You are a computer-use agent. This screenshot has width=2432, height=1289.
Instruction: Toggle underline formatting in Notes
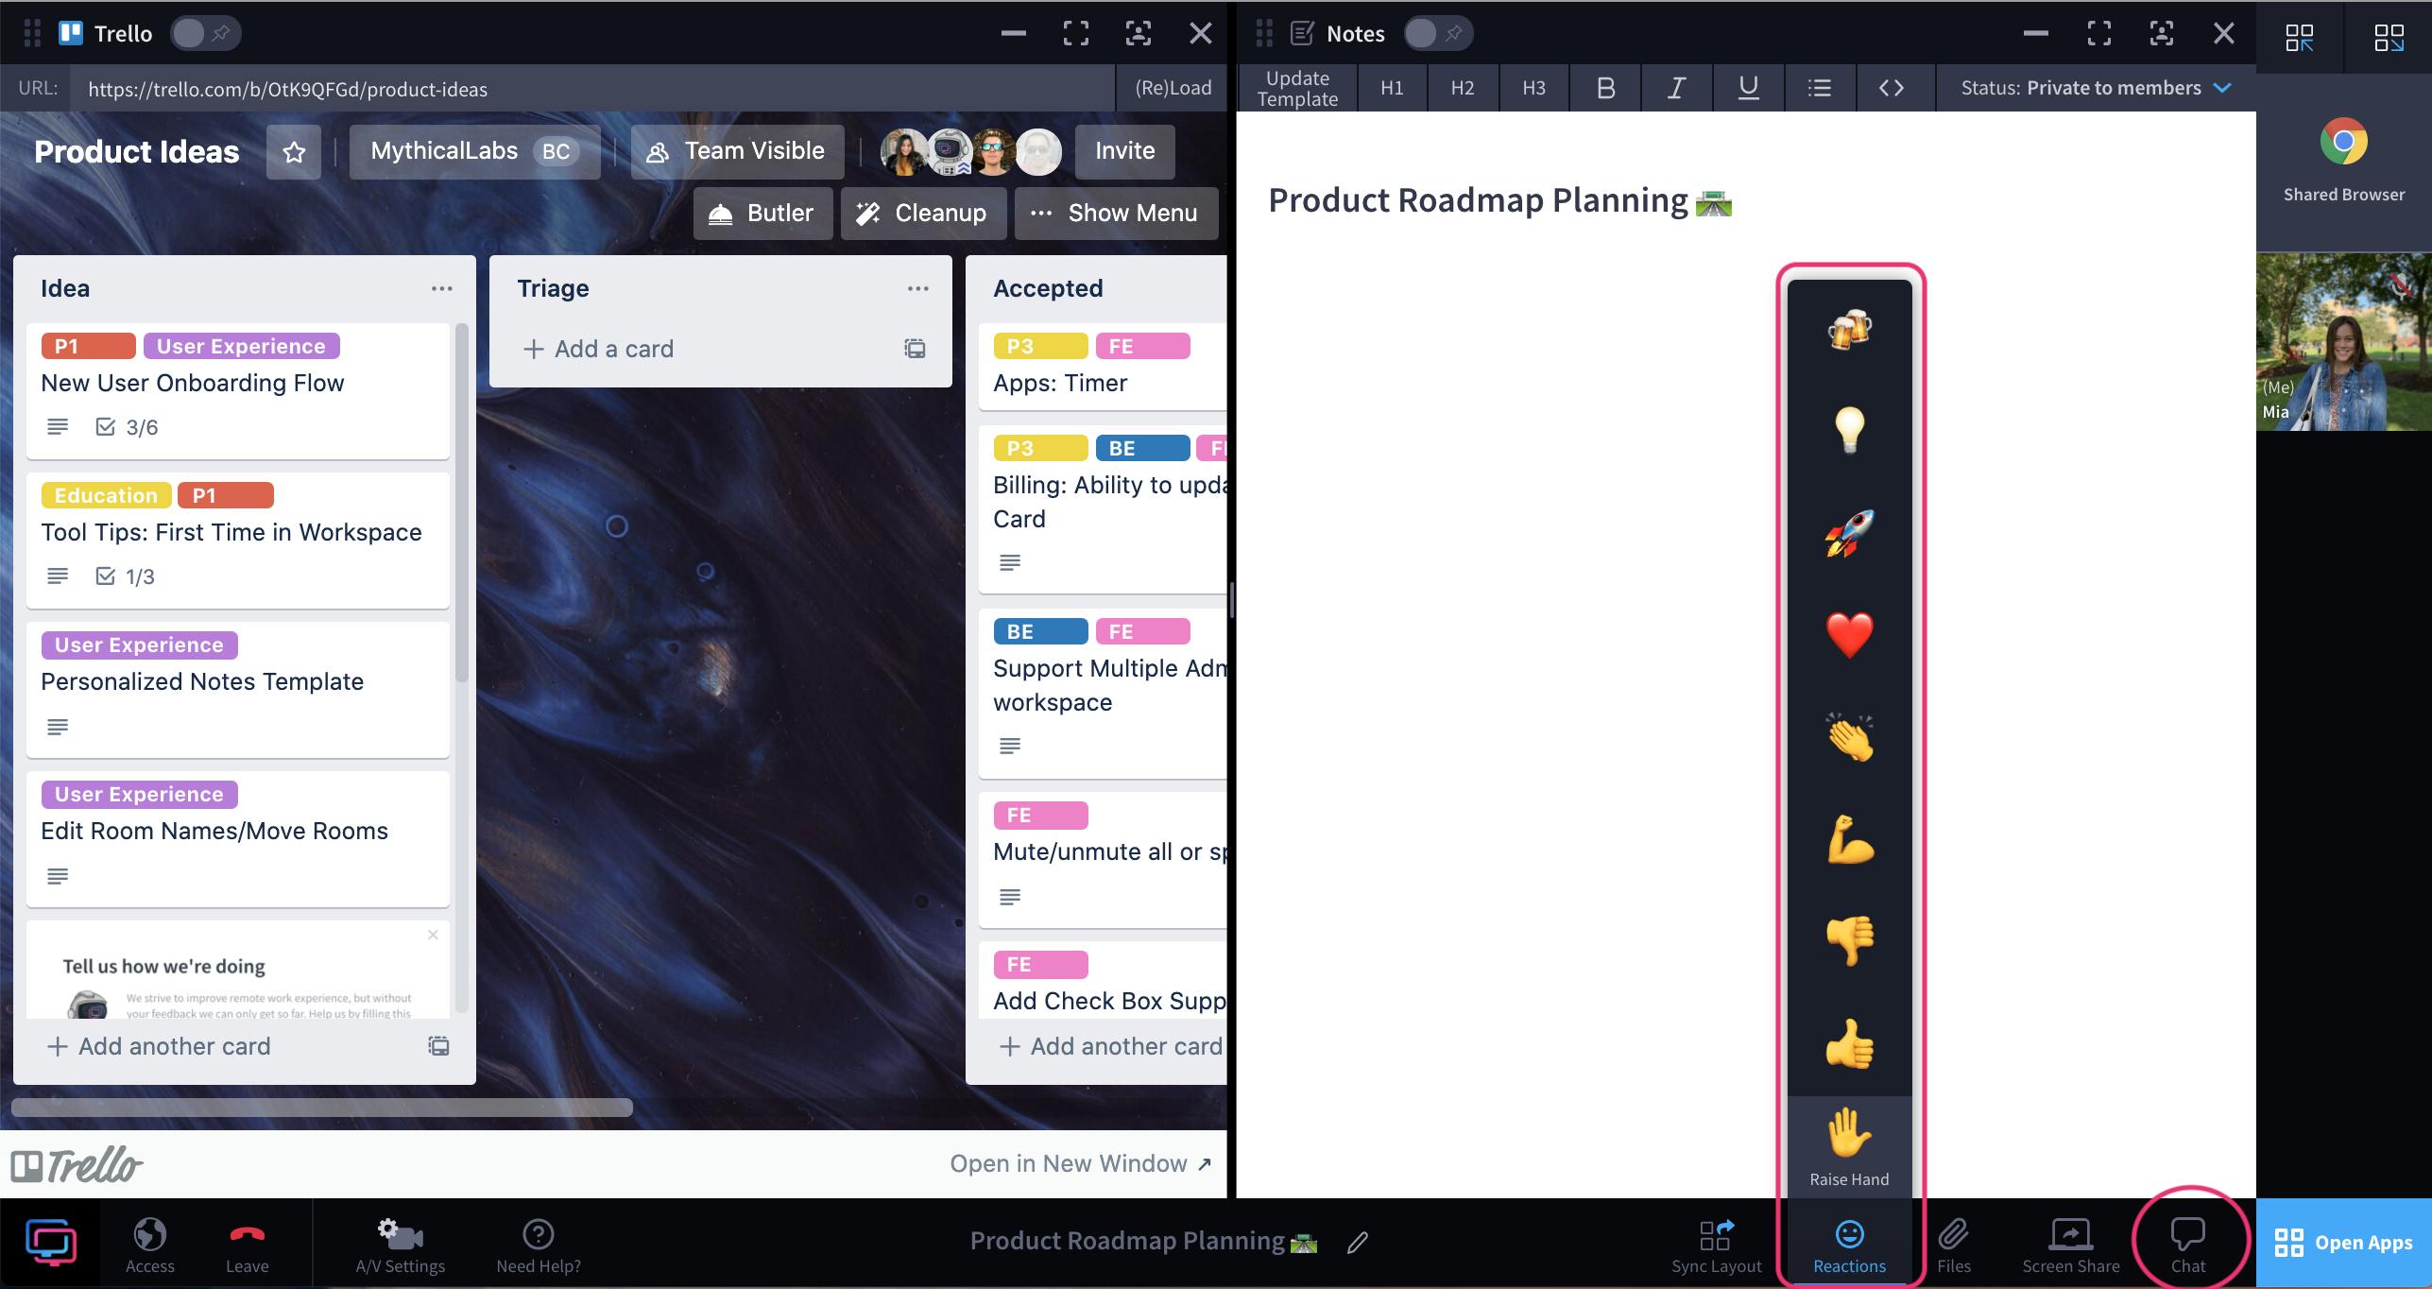(1748, 88)
